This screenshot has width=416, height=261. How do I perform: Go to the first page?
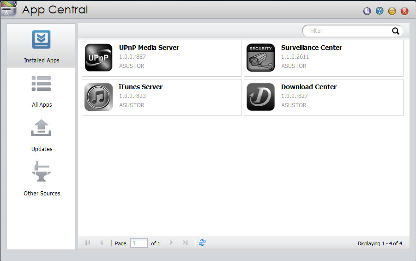pyautogui.click(x=88, y=243)
